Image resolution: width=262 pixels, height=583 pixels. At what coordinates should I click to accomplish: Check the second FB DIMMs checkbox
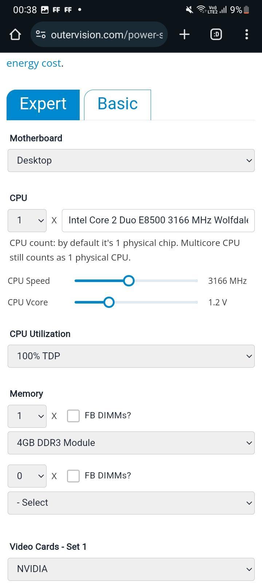tap(73, 476)
